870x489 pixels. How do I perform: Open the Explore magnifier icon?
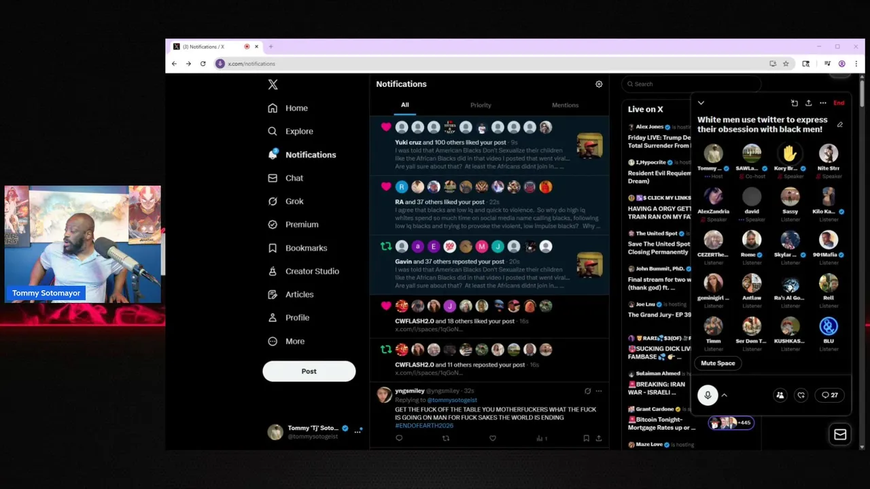pyautogui.click(x=273, y=131)
